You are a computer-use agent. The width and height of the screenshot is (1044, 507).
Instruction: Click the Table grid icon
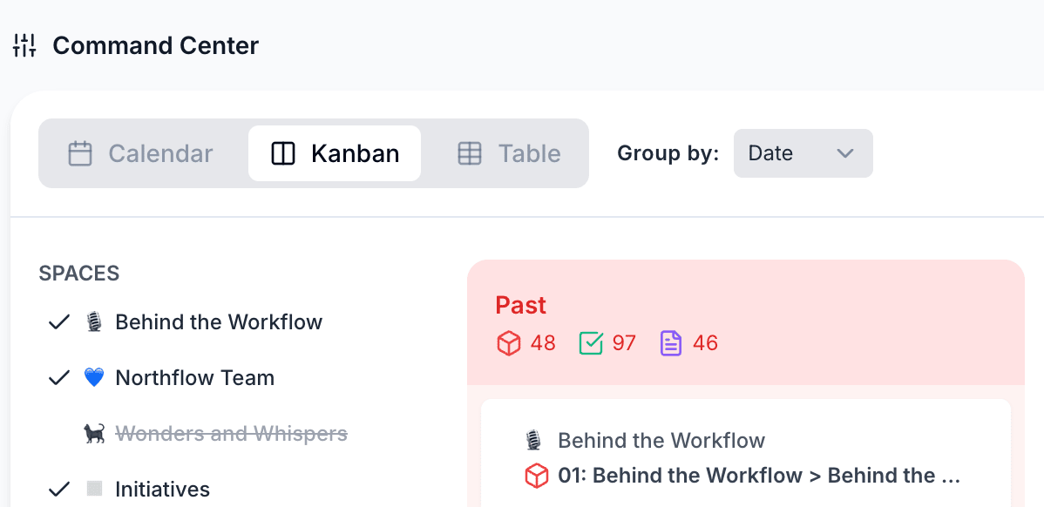click(470, 153)
